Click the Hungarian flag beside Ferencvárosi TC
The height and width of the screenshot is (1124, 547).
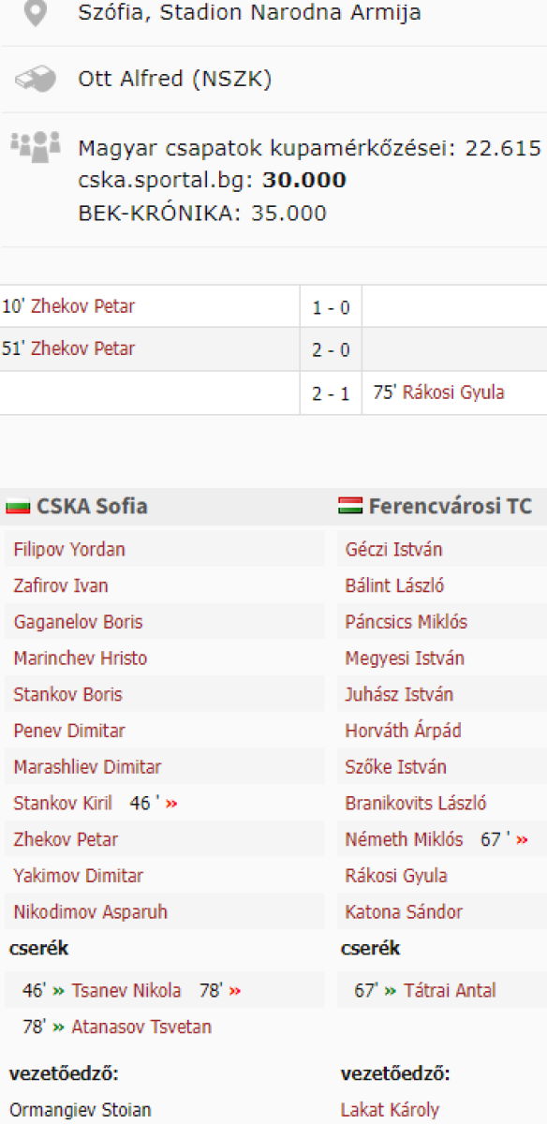(350, 507)
